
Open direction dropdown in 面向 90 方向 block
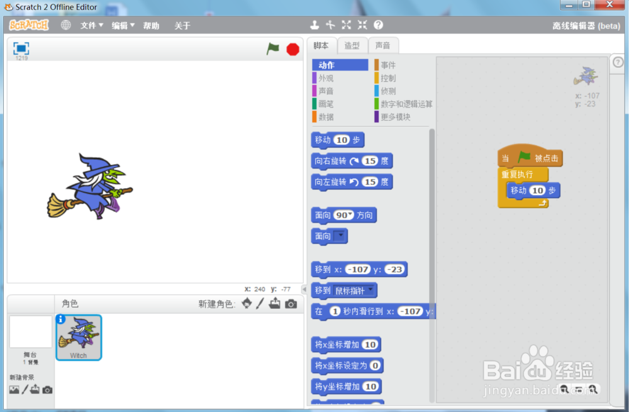350,214
